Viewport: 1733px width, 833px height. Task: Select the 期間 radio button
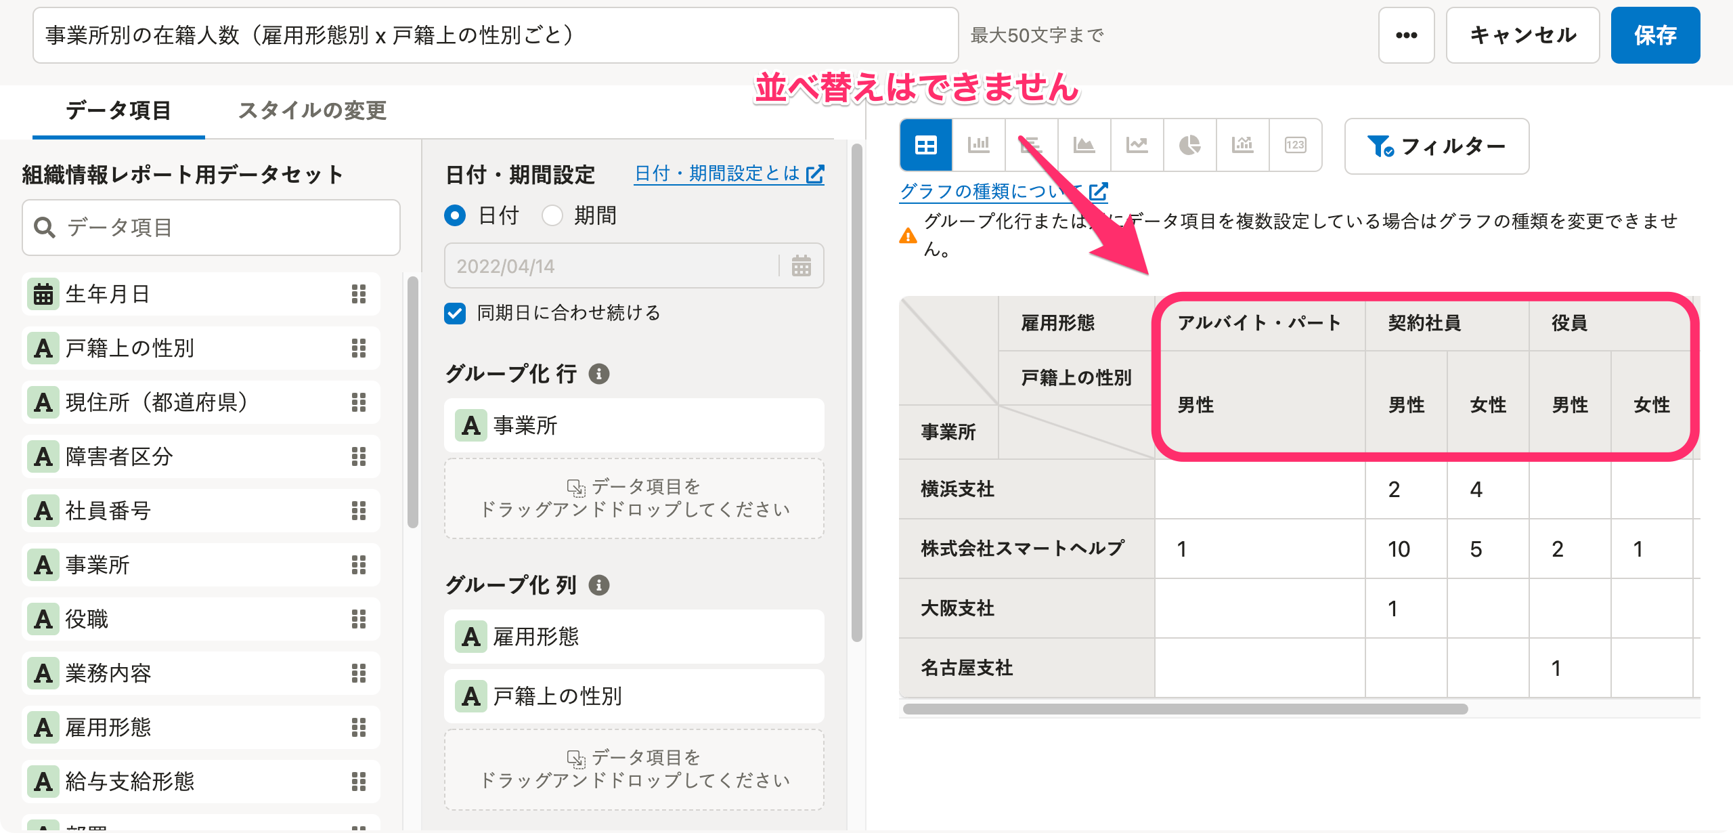click(x=552, y=215)
